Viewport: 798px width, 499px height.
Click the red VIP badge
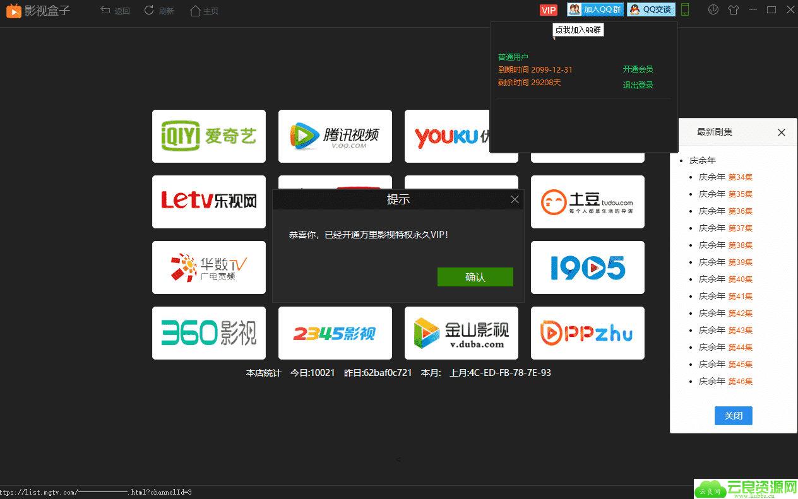549,9
